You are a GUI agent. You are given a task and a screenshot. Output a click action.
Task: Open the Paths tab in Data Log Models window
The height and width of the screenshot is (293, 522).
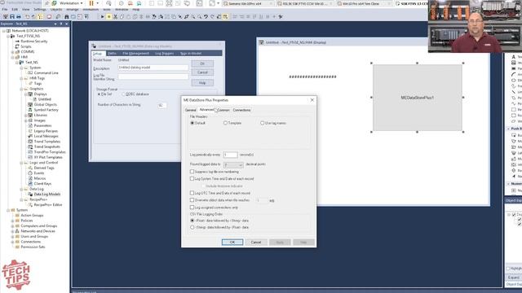point(112,54)
